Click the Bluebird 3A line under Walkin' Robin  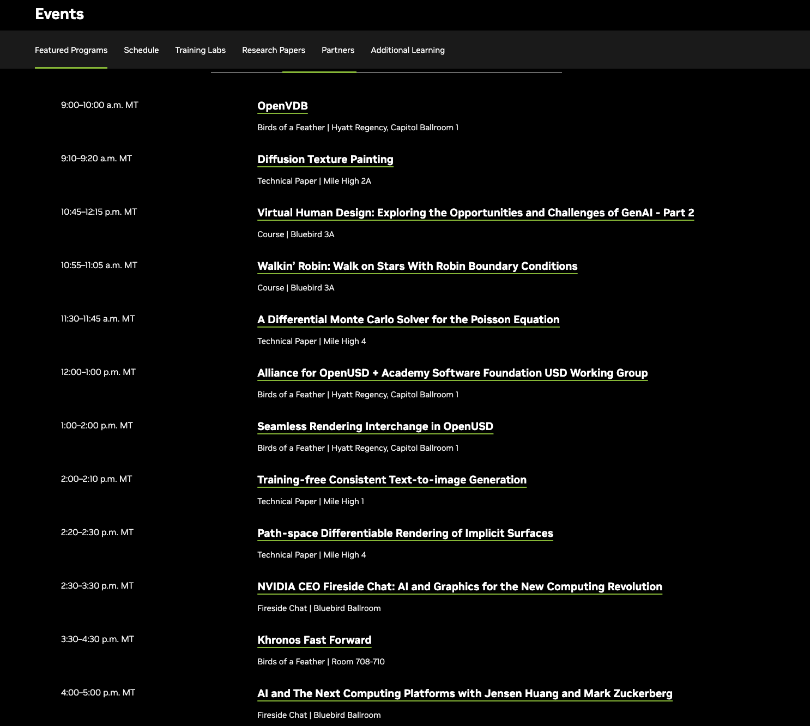(296, 288)
